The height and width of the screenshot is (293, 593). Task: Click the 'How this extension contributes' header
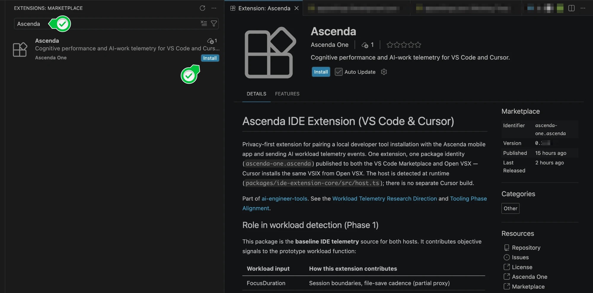[x=353, y=269]
